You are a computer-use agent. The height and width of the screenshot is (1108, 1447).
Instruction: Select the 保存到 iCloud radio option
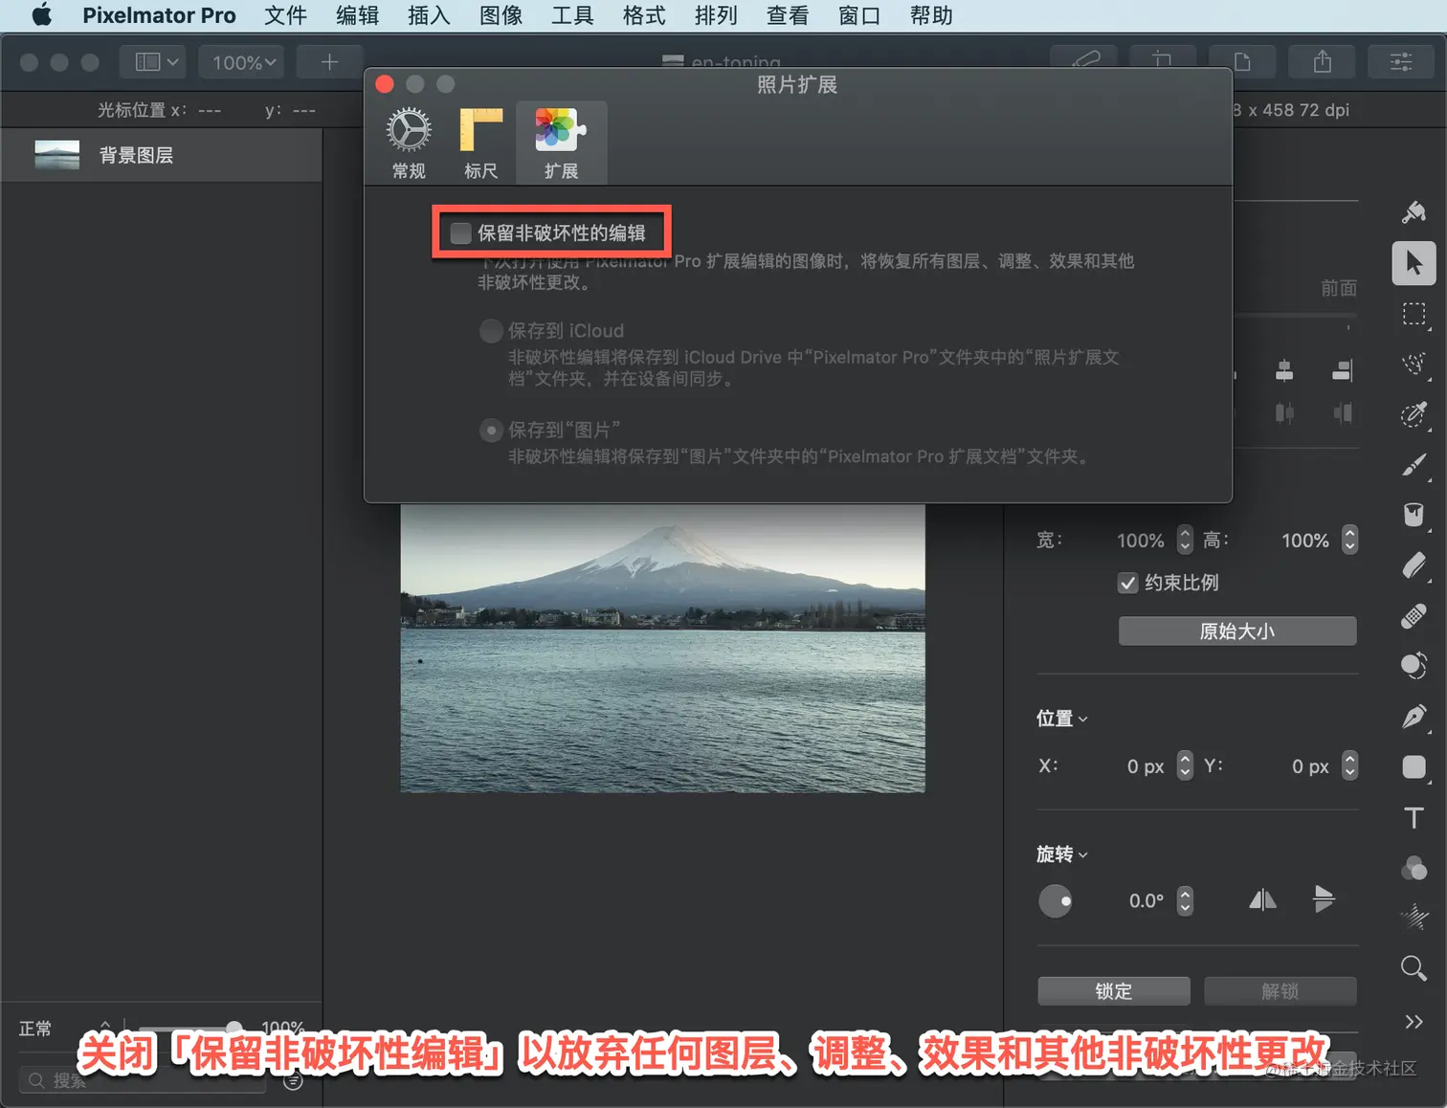[491, 331]
